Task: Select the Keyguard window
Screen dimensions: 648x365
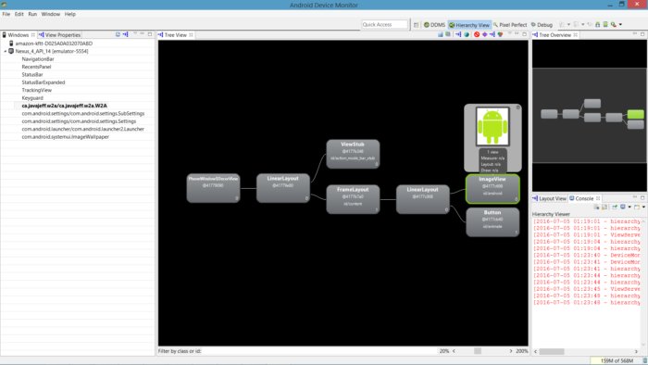Action: 32,98
